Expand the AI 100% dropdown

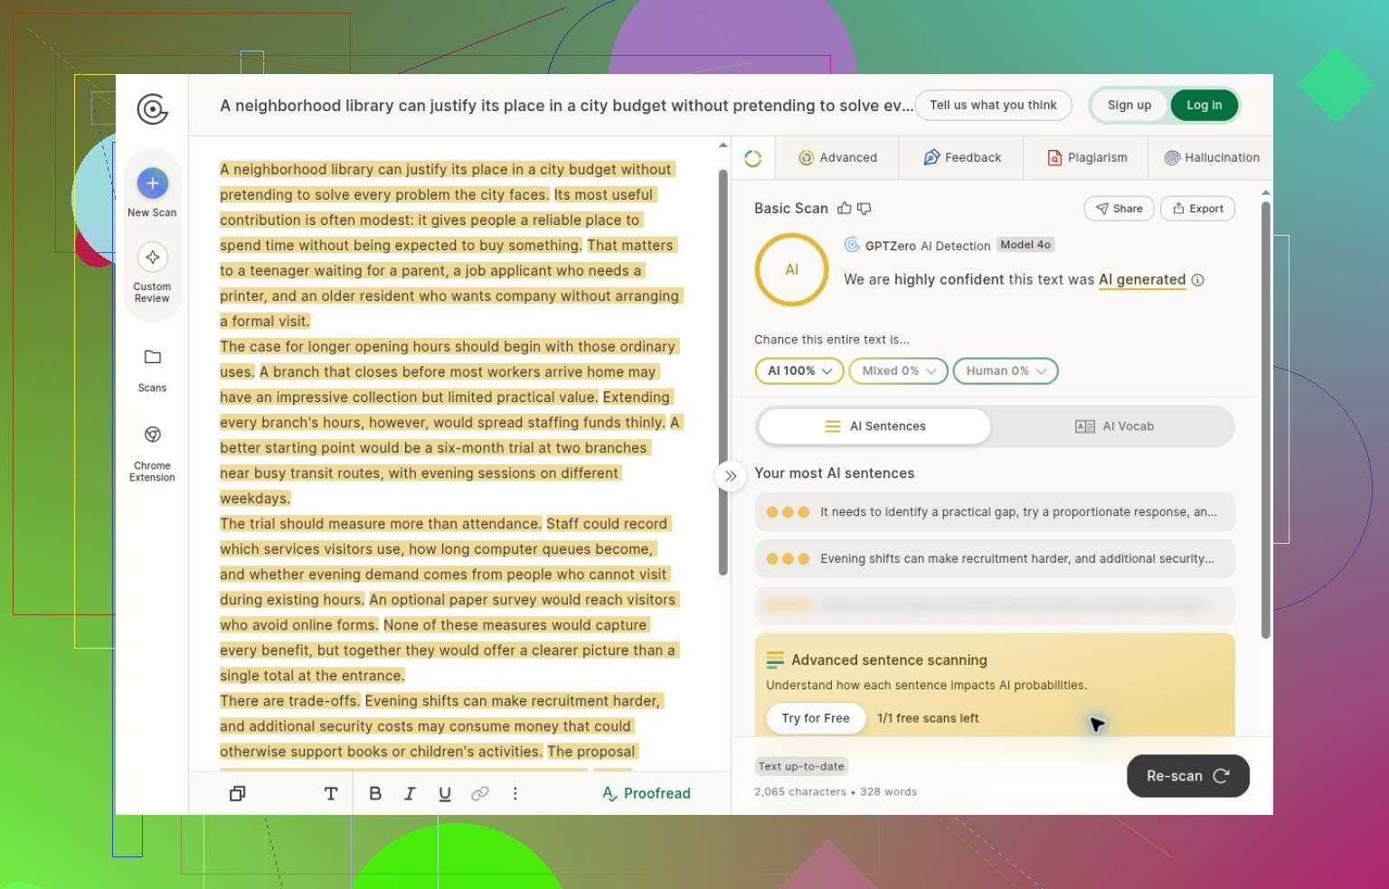point(799,371)
